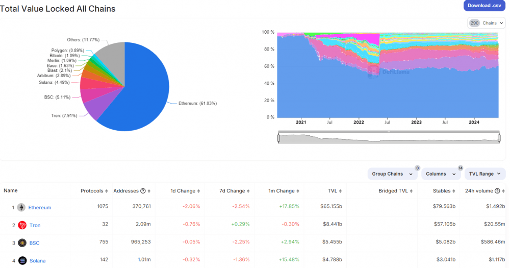Image resolution: width=510 pixels, height=268 pixels.
Task: Click the Arbitrum (2.89%) pie label
Action: coord(54,76)
